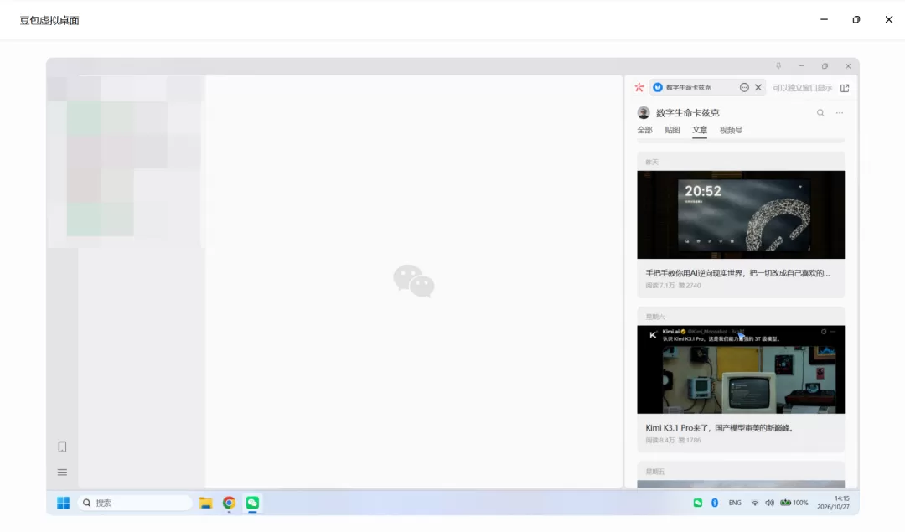Open the WeChat system tray icon
Screen dimensions: 905x532
pos(698,503)
